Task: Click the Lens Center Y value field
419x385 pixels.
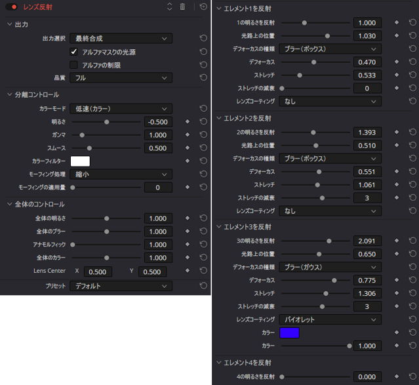Action: (x=152, y=272)
